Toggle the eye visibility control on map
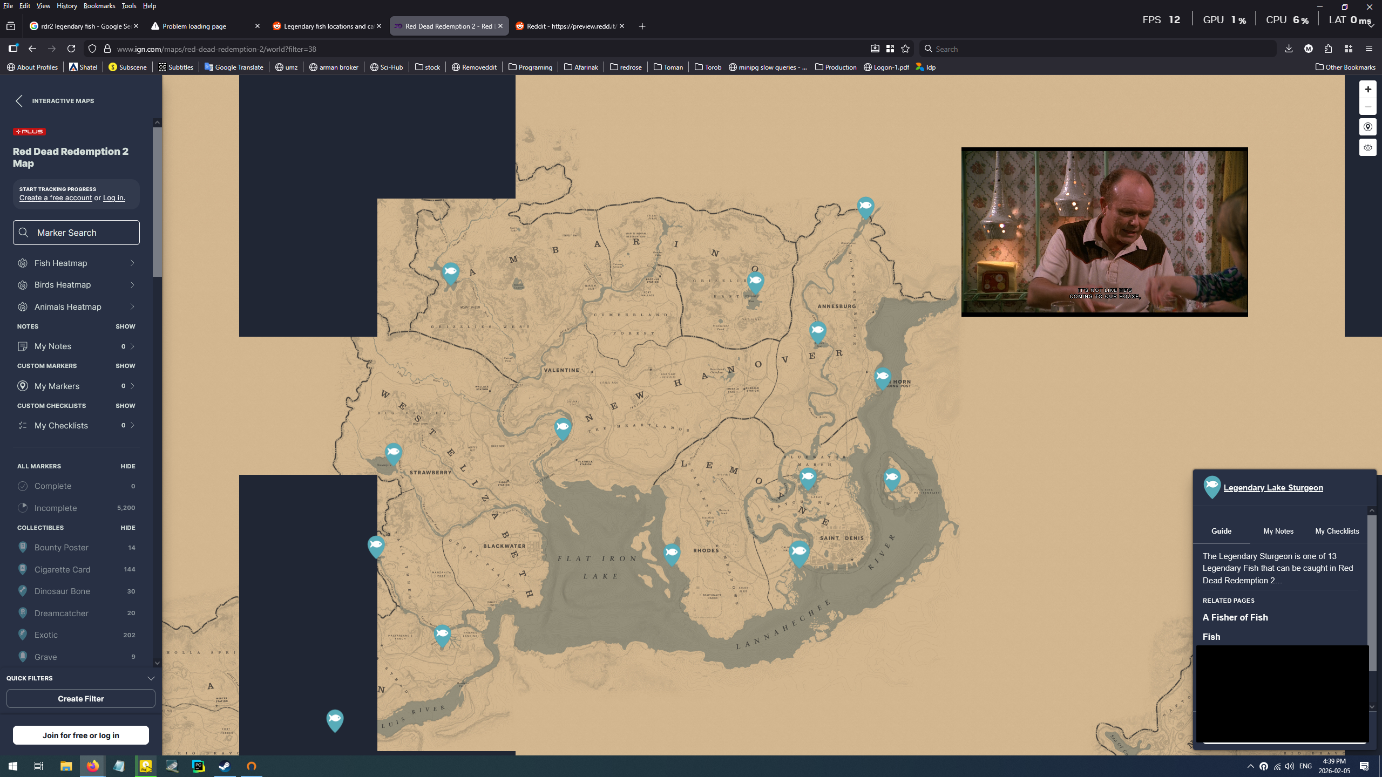The height and width of the screenshot is (777, 1382). click(x=1367, y=147)
